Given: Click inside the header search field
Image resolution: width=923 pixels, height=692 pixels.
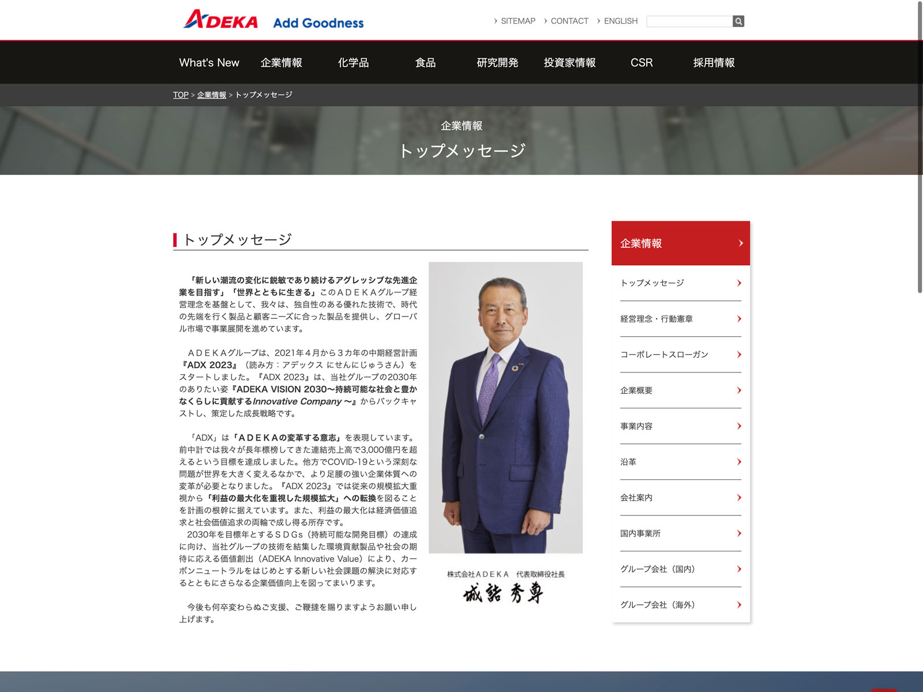Looking at the screenshot, I should pos(689,21).
